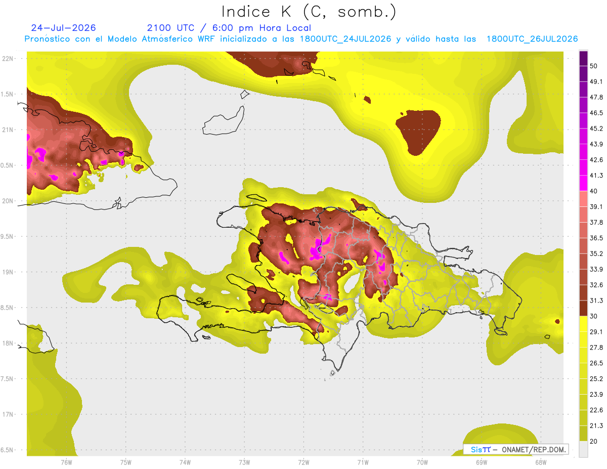Viewport: 607px width, 469px height.
Task: Click the "18N" latitude axis label
Action: coord(7,343)
